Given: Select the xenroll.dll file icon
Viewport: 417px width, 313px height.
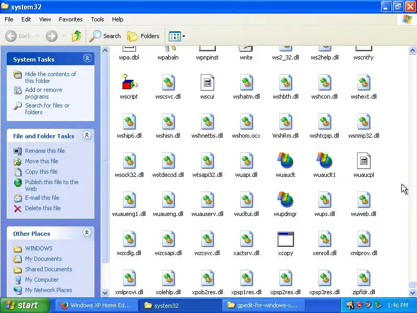Looking at the screenshot, I should [324, 239].
